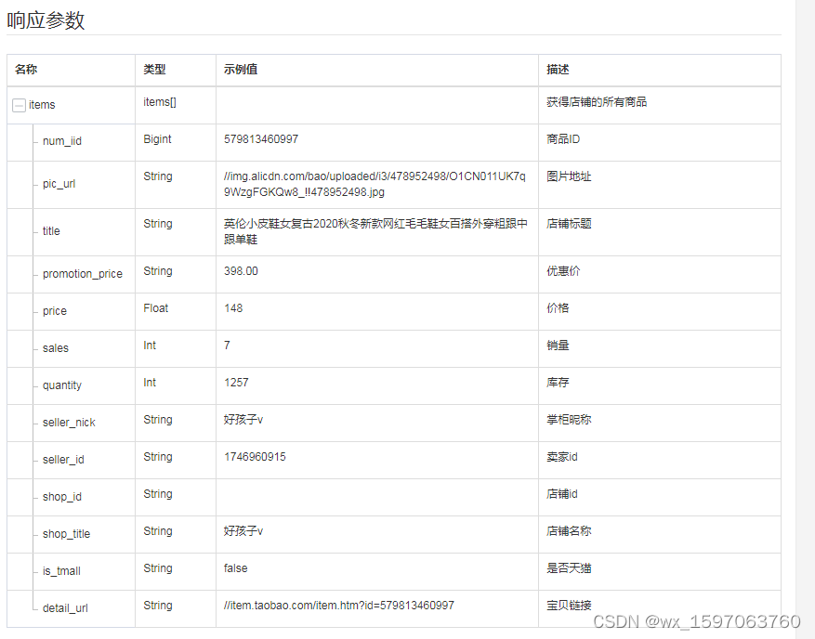Click the example value false
815x639 pixels.
coord(235,568)
